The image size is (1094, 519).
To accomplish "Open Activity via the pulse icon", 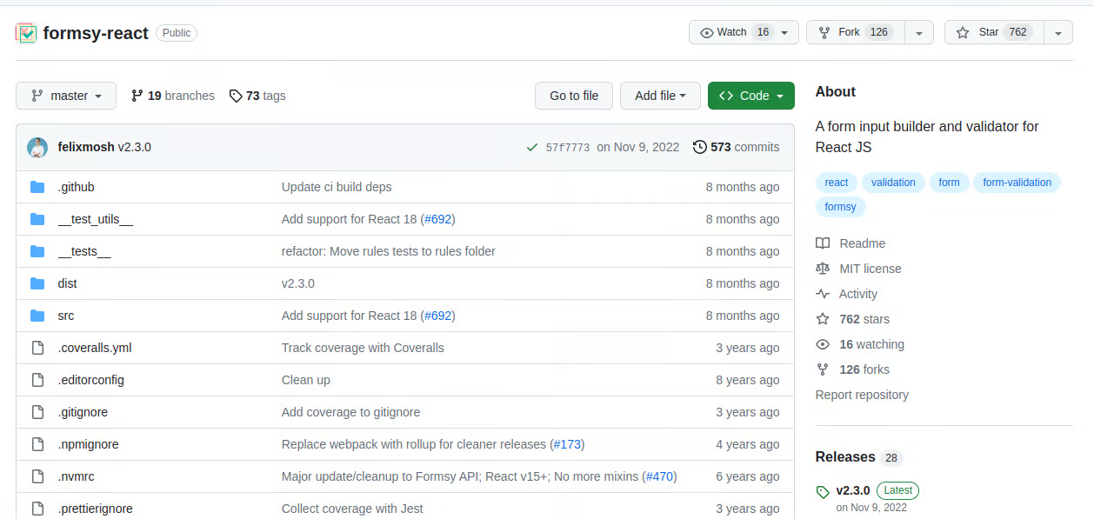I will 822,294.
